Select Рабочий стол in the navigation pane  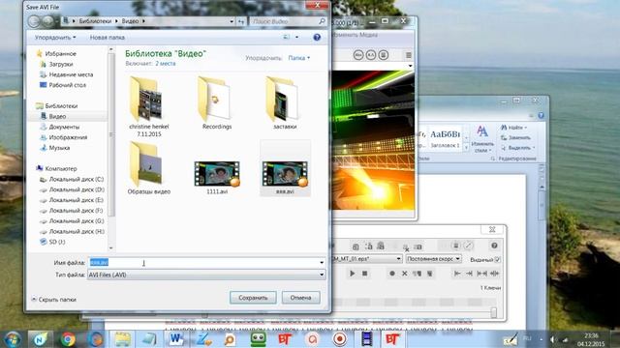[67, 85]
